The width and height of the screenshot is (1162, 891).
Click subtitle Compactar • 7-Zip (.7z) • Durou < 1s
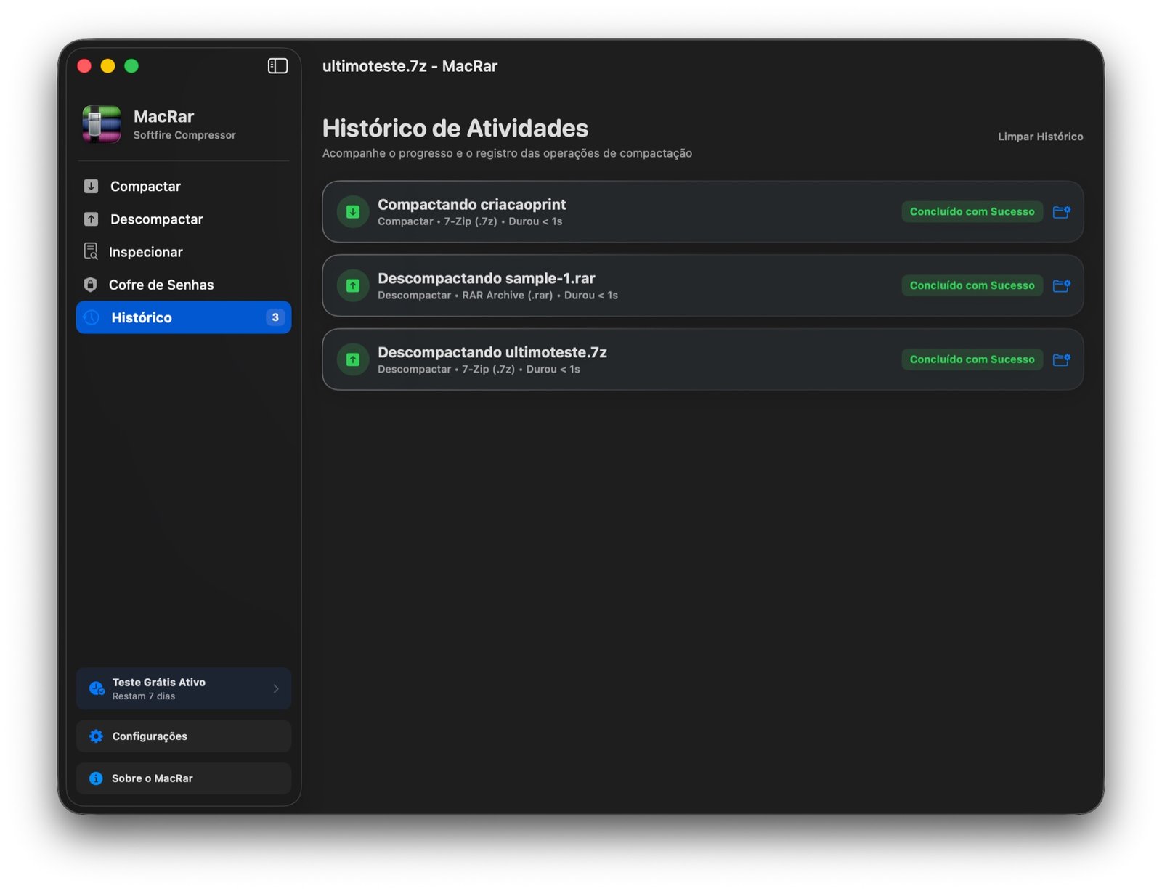(470, 221)
